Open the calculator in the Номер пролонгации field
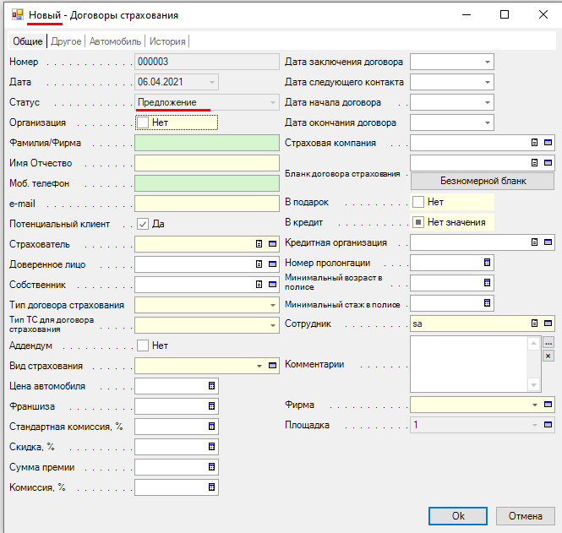 coord(487,263)
